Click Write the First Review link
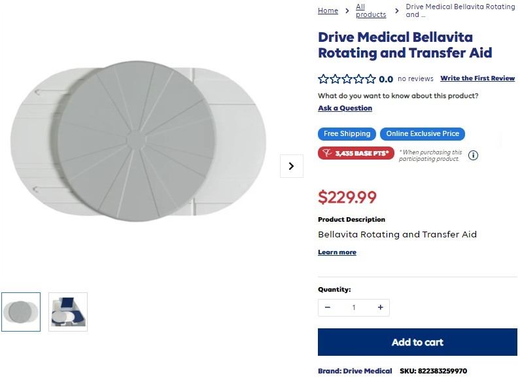The image size is (520, 380). coord(477,78)
